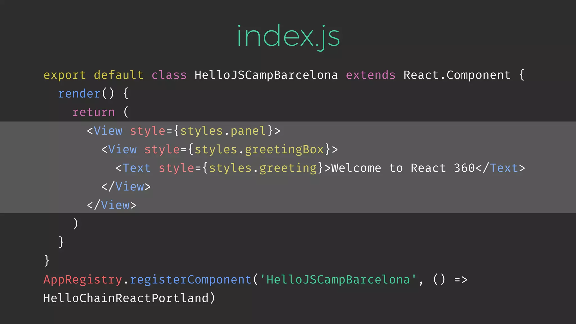The image size is (576, 324).
Task: Click 'HelloChainReactPortland' on the last line
Action: (126, 298)
